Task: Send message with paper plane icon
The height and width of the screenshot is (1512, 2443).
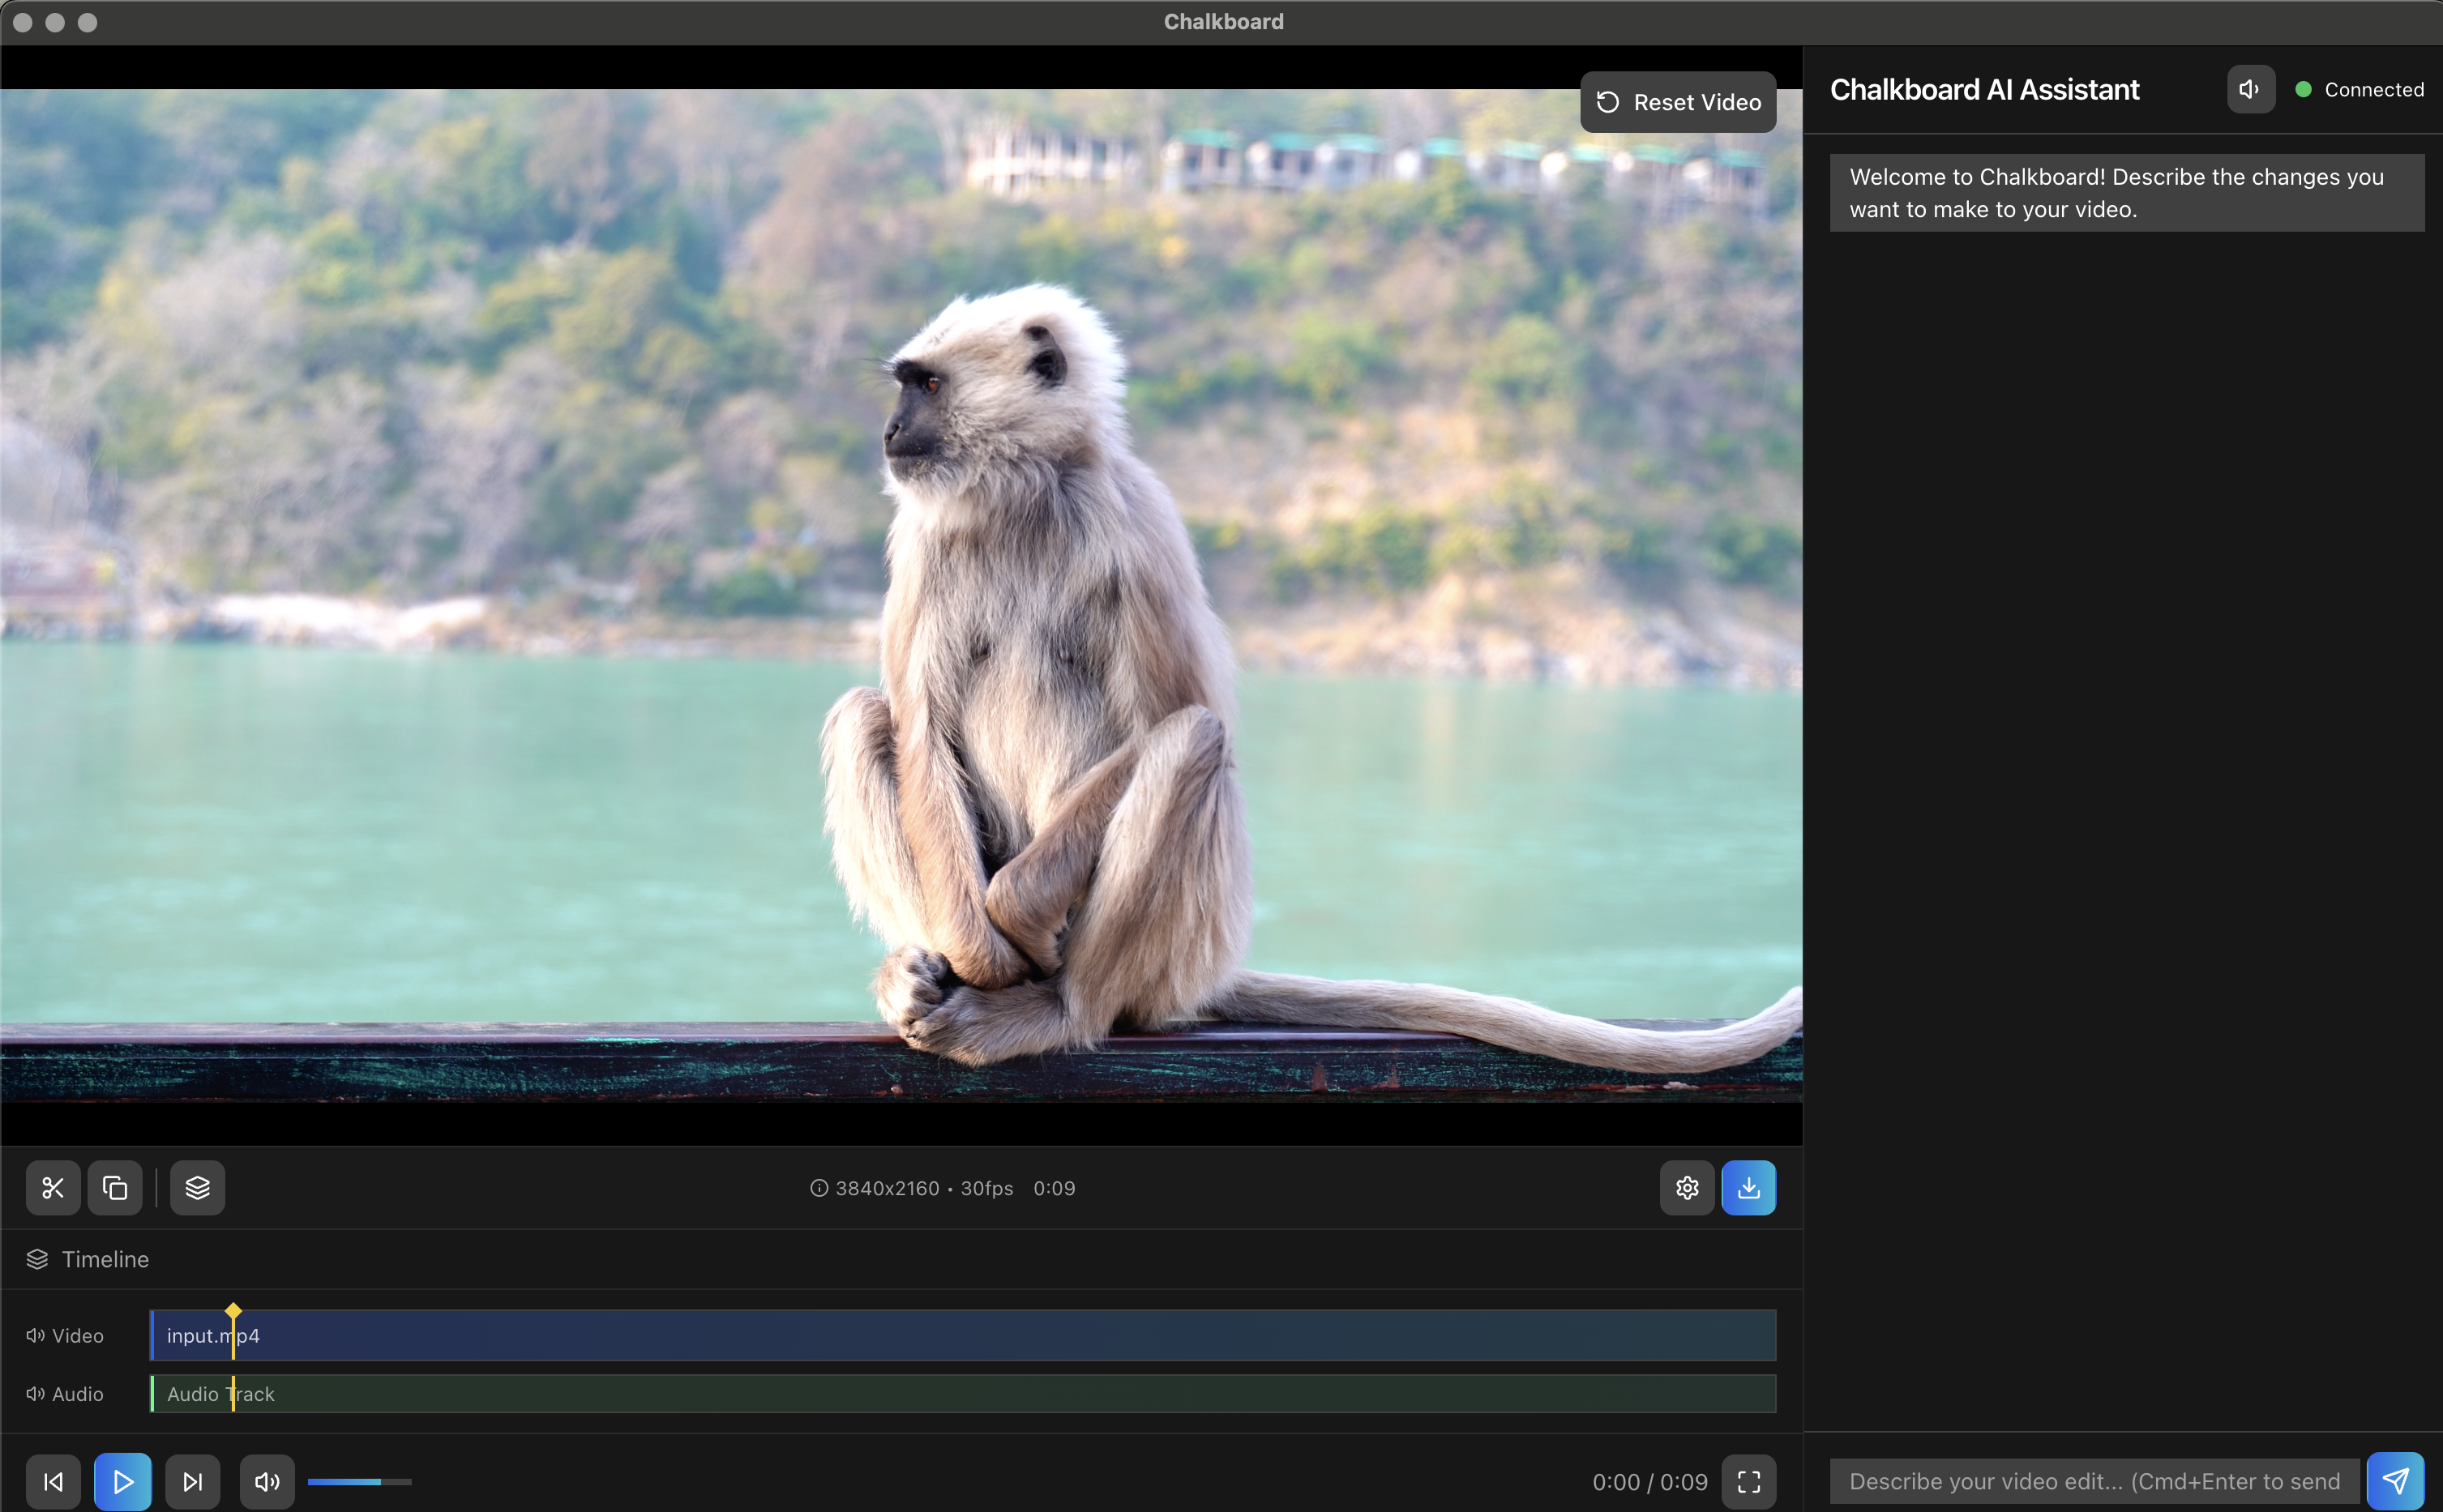Action: point(2396,1481)
